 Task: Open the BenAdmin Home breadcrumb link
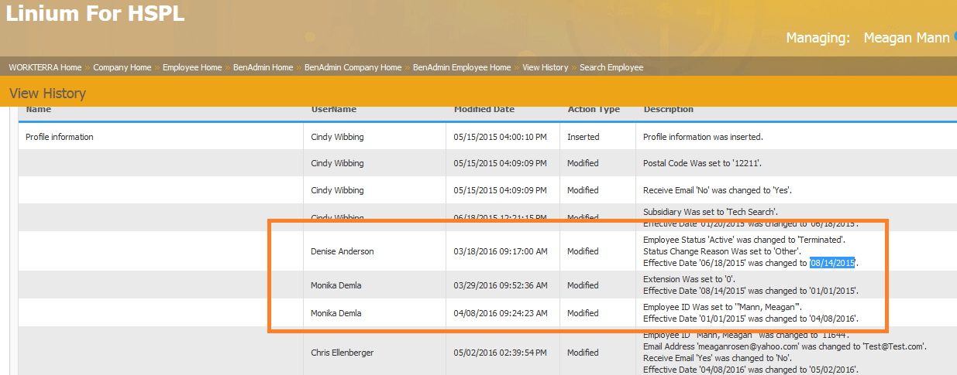[263, 67]
